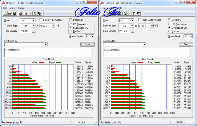Select Neither radio in left window
This screenshot has height=126, width=197.
click(71, 31)
